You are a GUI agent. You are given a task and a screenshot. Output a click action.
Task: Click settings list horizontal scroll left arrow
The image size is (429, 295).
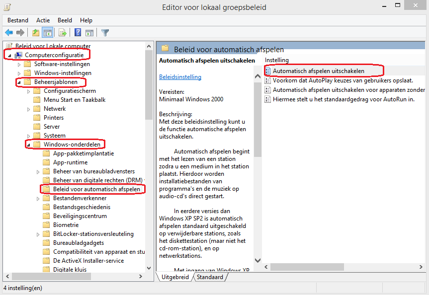coord(266,267)
